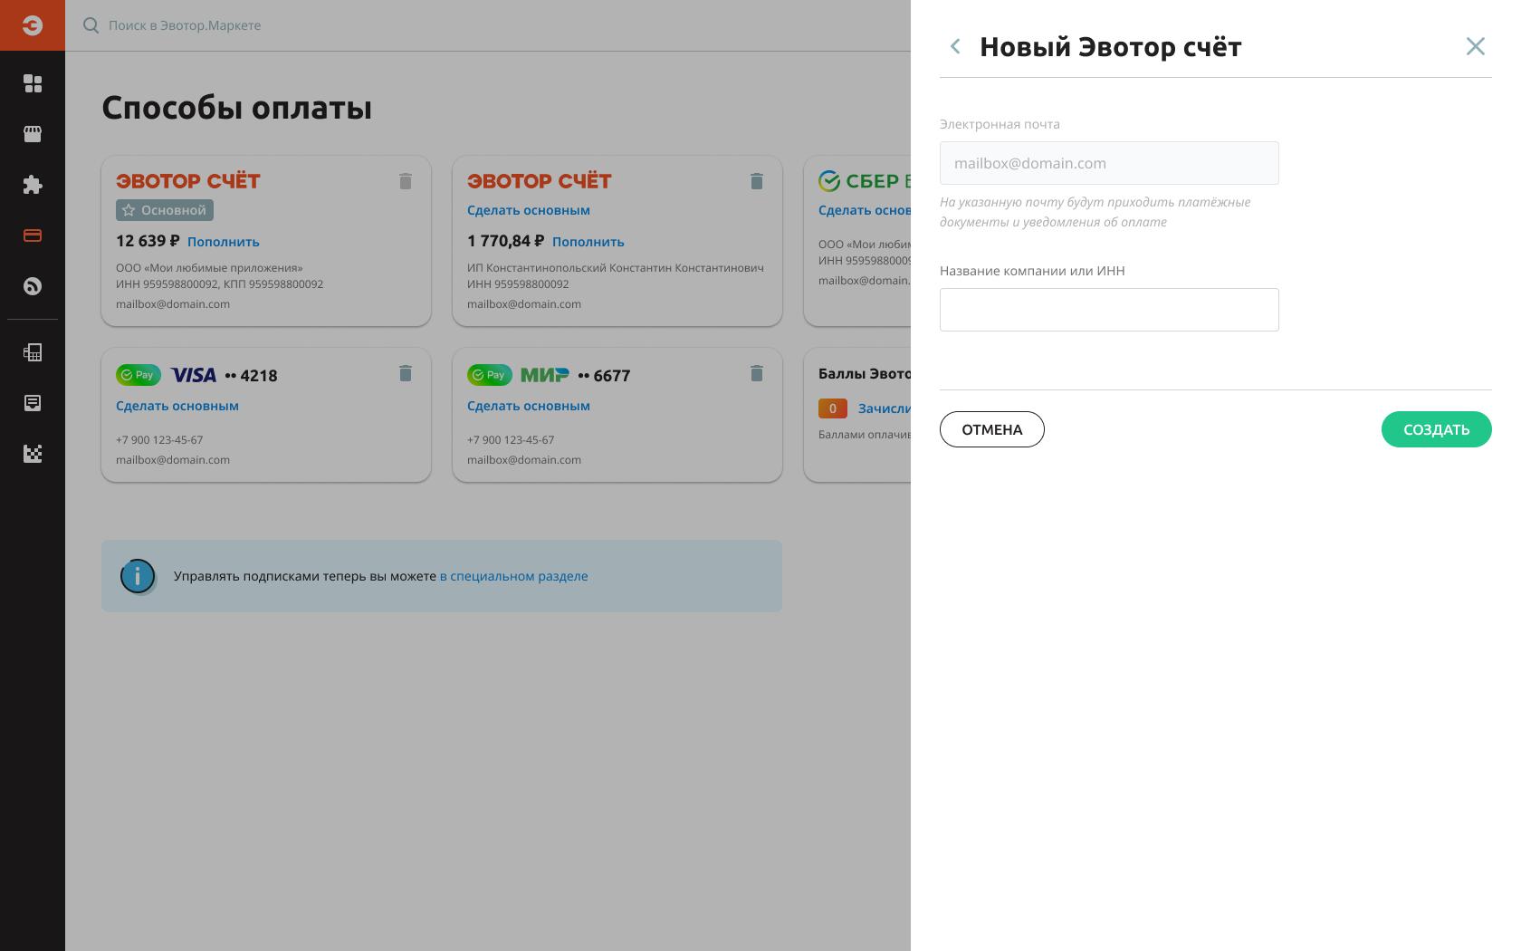Click the МИР card number •• 6677

coord(604,375)
